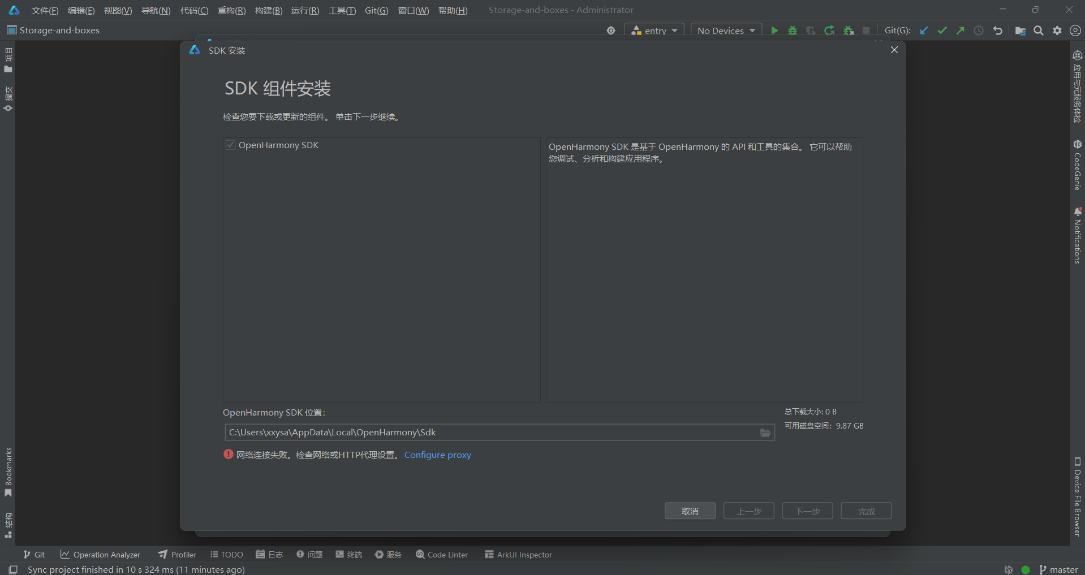The image size is (1085, 575).
Task: Open the 结构 structure tool window
Action: [x=8, y=525]
